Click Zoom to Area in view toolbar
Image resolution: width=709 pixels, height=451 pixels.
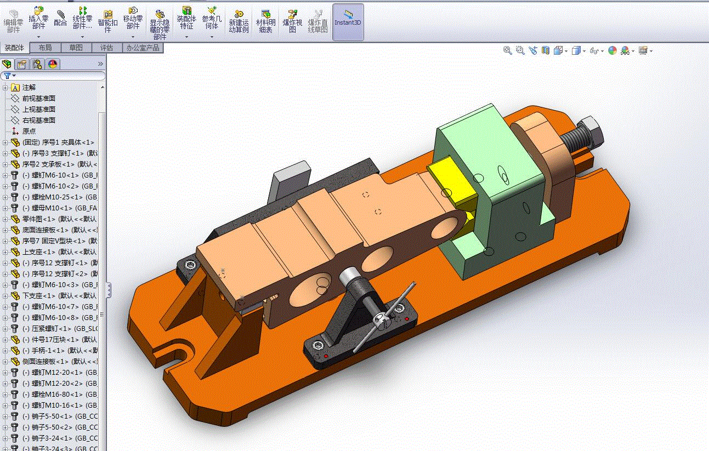pyautogui.click(x=520, y=50)
